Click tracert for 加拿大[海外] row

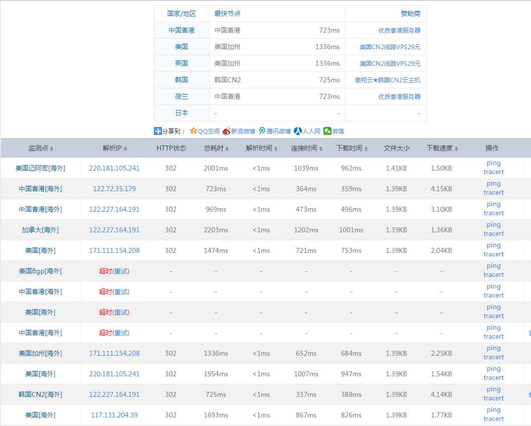tap(493, 233)
